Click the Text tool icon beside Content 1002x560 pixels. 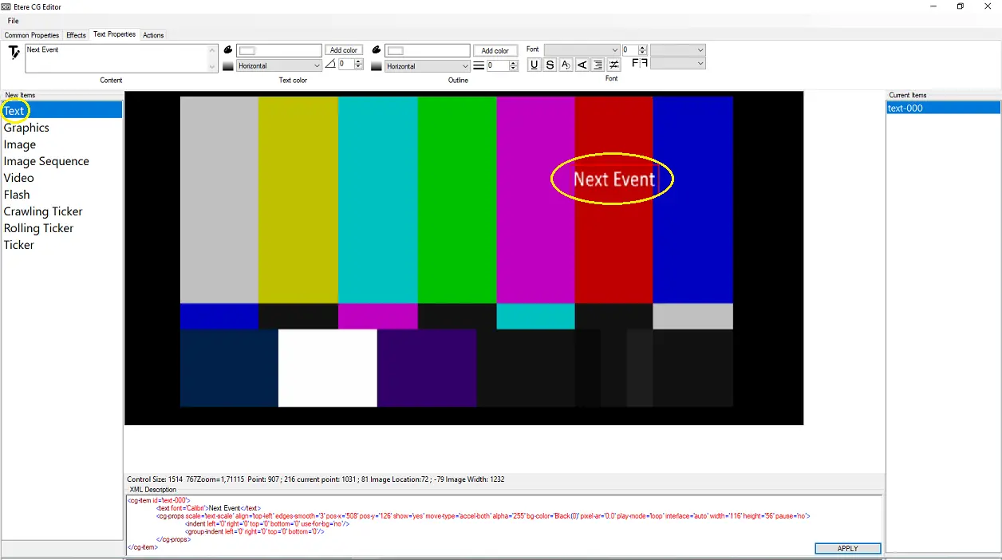click(x=14, y=53)
